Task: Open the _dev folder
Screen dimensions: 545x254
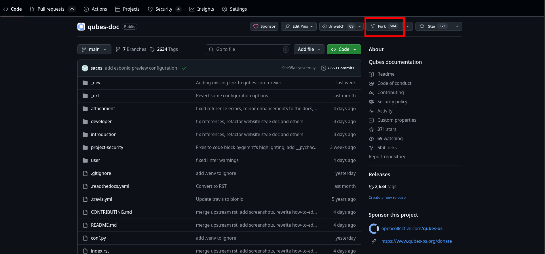Action: pyautogui.click(x=96, y=83)
